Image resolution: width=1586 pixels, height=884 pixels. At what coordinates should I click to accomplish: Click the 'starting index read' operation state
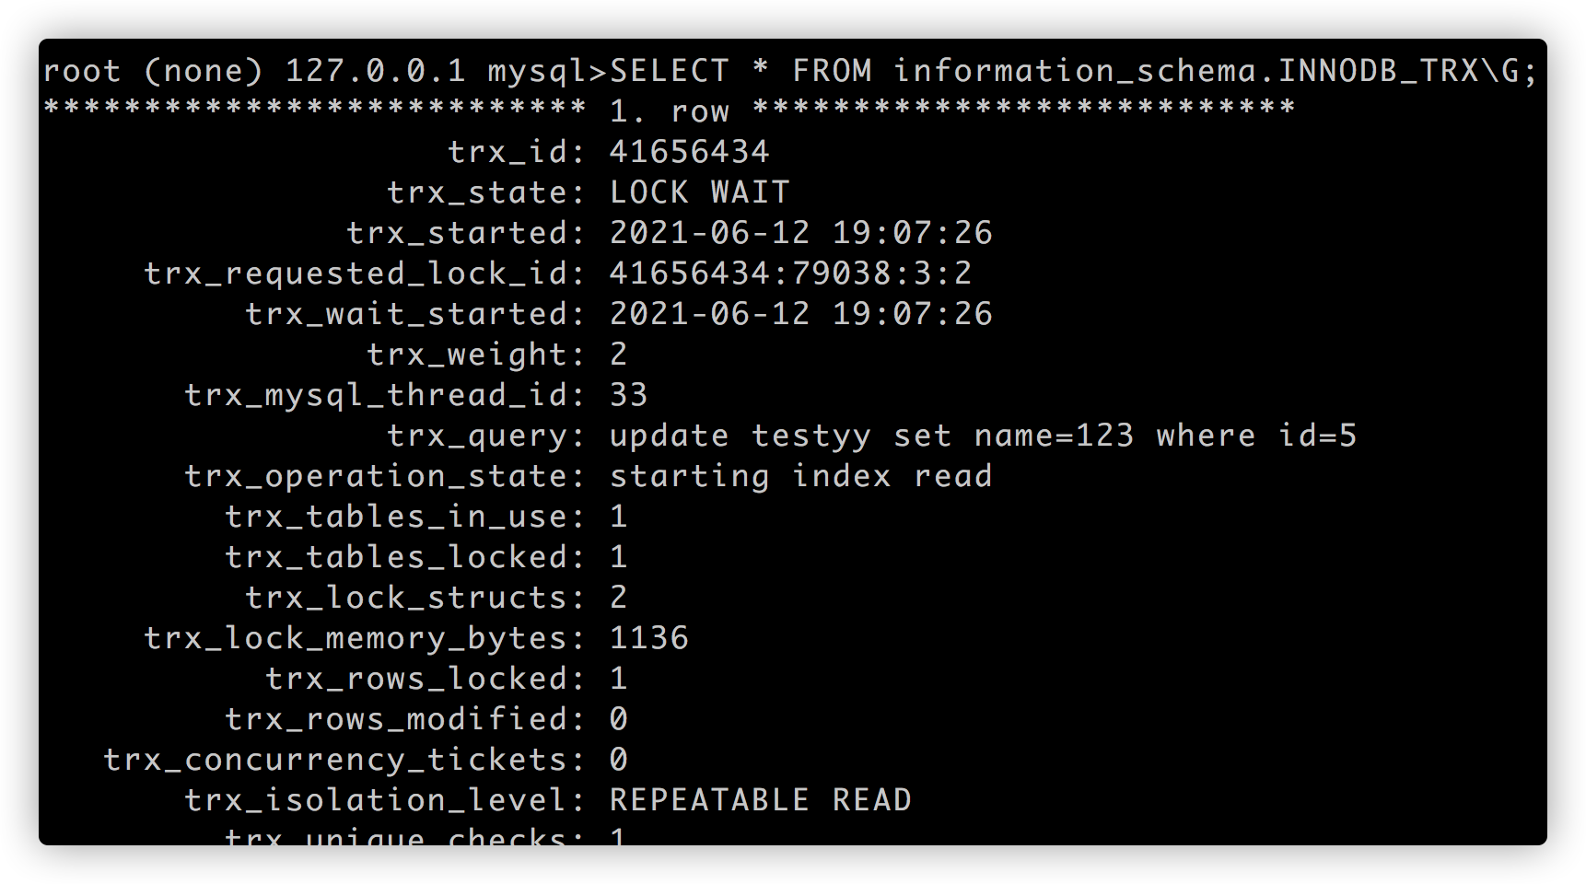pyautogui.click(x=800, y=476)
